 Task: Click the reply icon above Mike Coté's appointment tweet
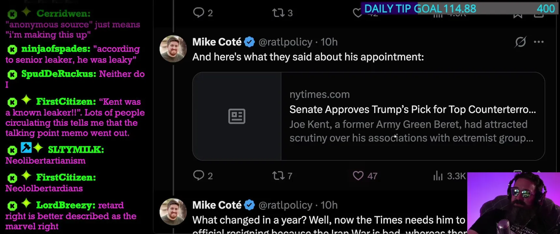click(198, 13)
